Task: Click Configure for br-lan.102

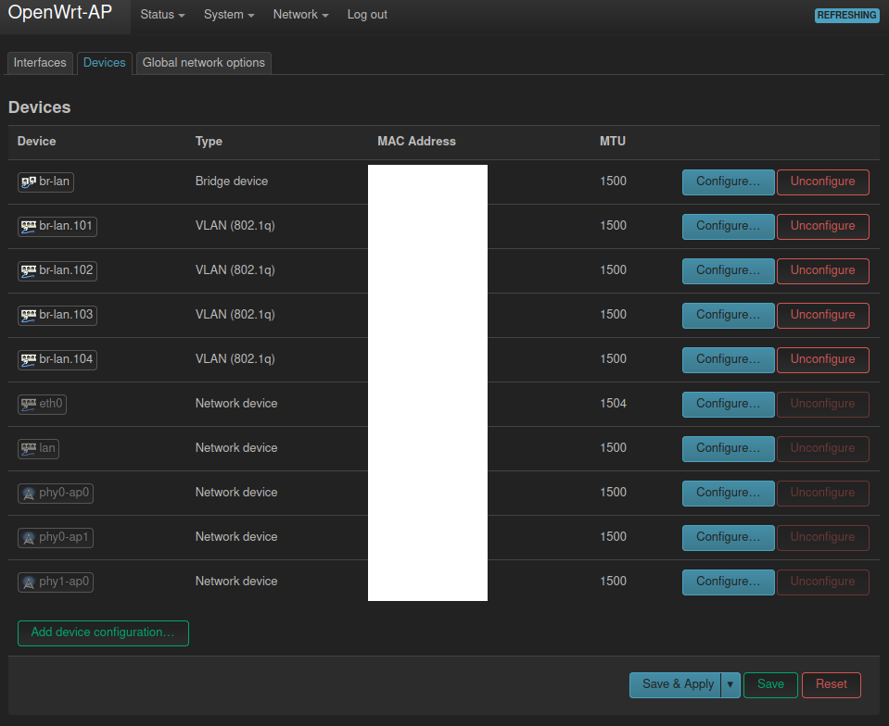Action: pyautogui.click(x=728, y=270)
